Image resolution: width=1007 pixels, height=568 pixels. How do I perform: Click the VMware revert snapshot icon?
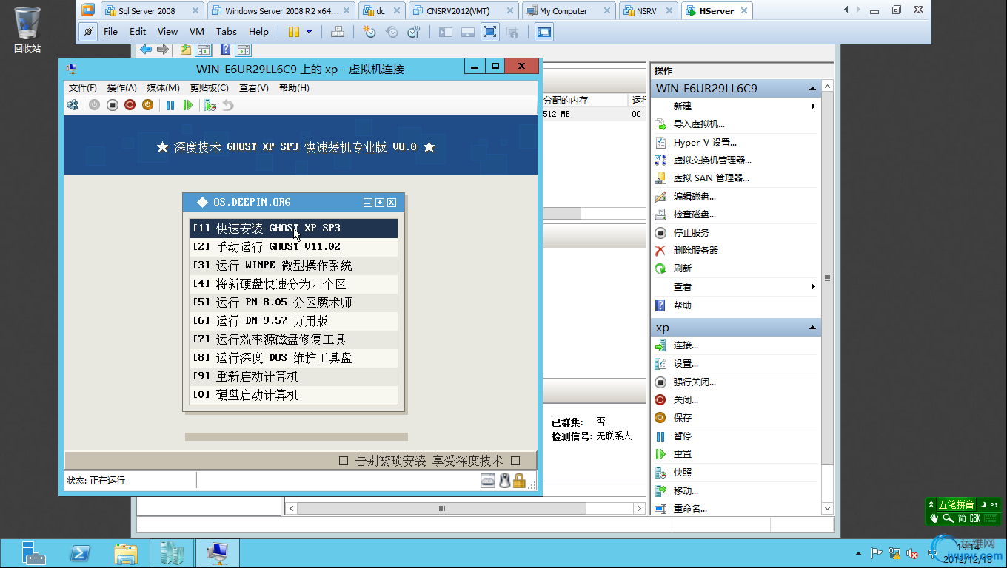(x=392, y=32)
